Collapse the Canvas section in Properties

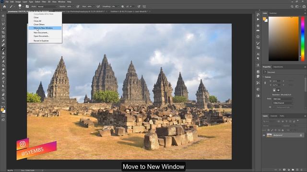[x=263, y=77]
